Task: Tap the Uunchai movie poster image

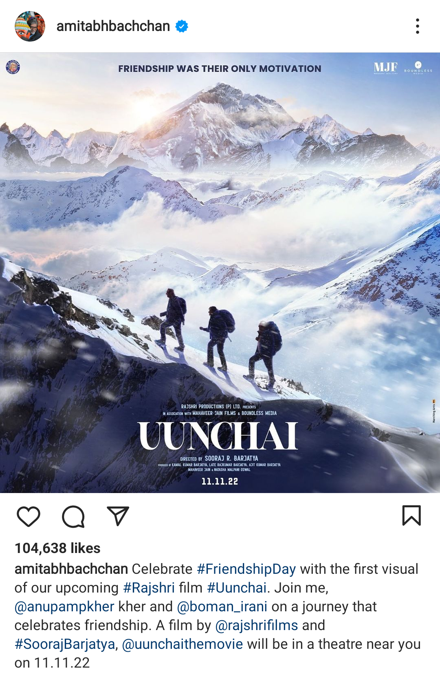Action: 220,272
